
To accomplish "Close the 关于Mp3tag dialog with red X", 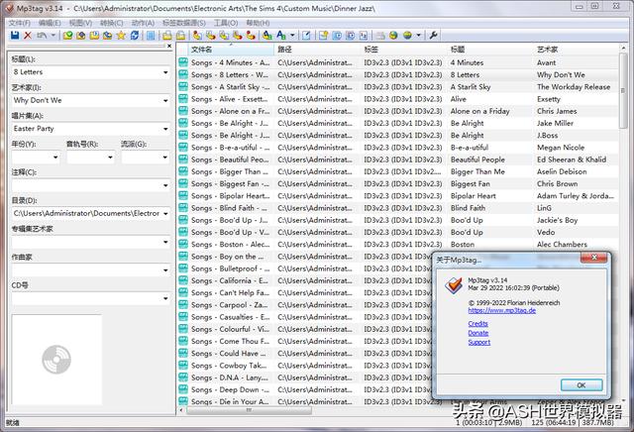I will (x=593, y=258).
